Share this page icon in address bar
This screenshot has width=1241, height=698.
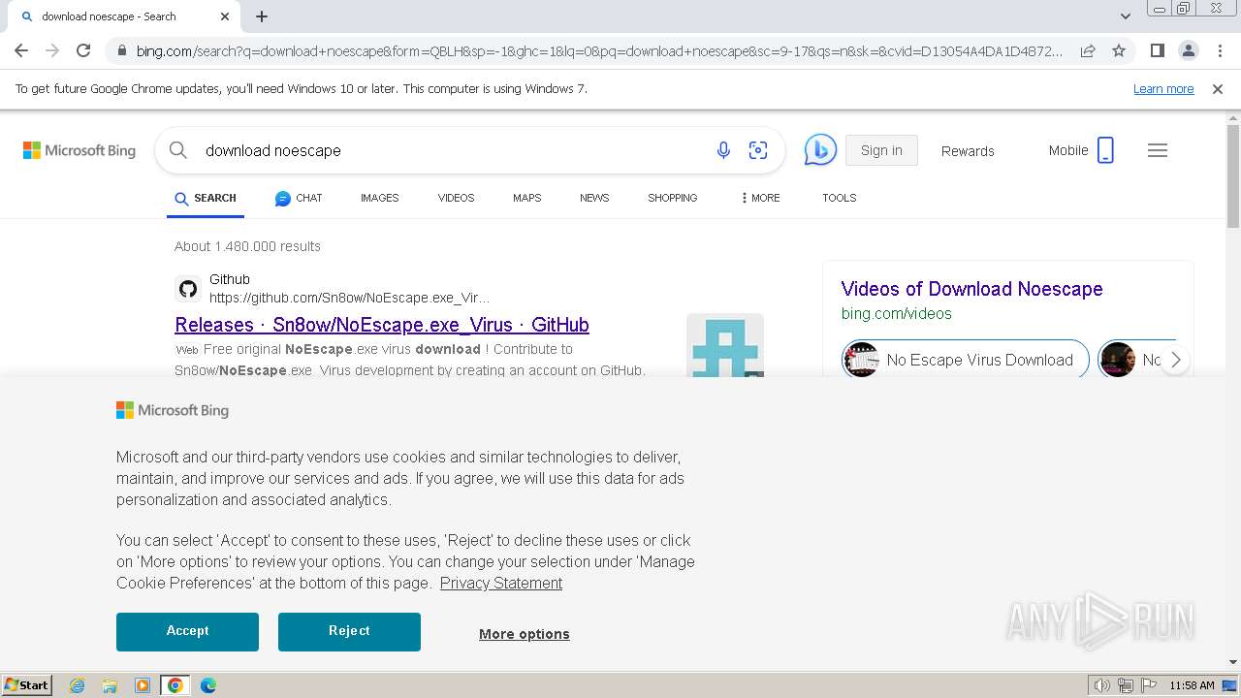click(x=1088, y=50)
